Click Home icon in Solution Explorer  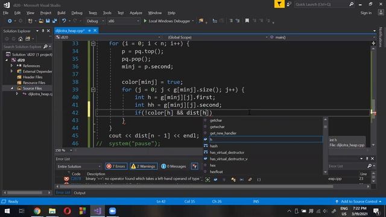(21, 39)
